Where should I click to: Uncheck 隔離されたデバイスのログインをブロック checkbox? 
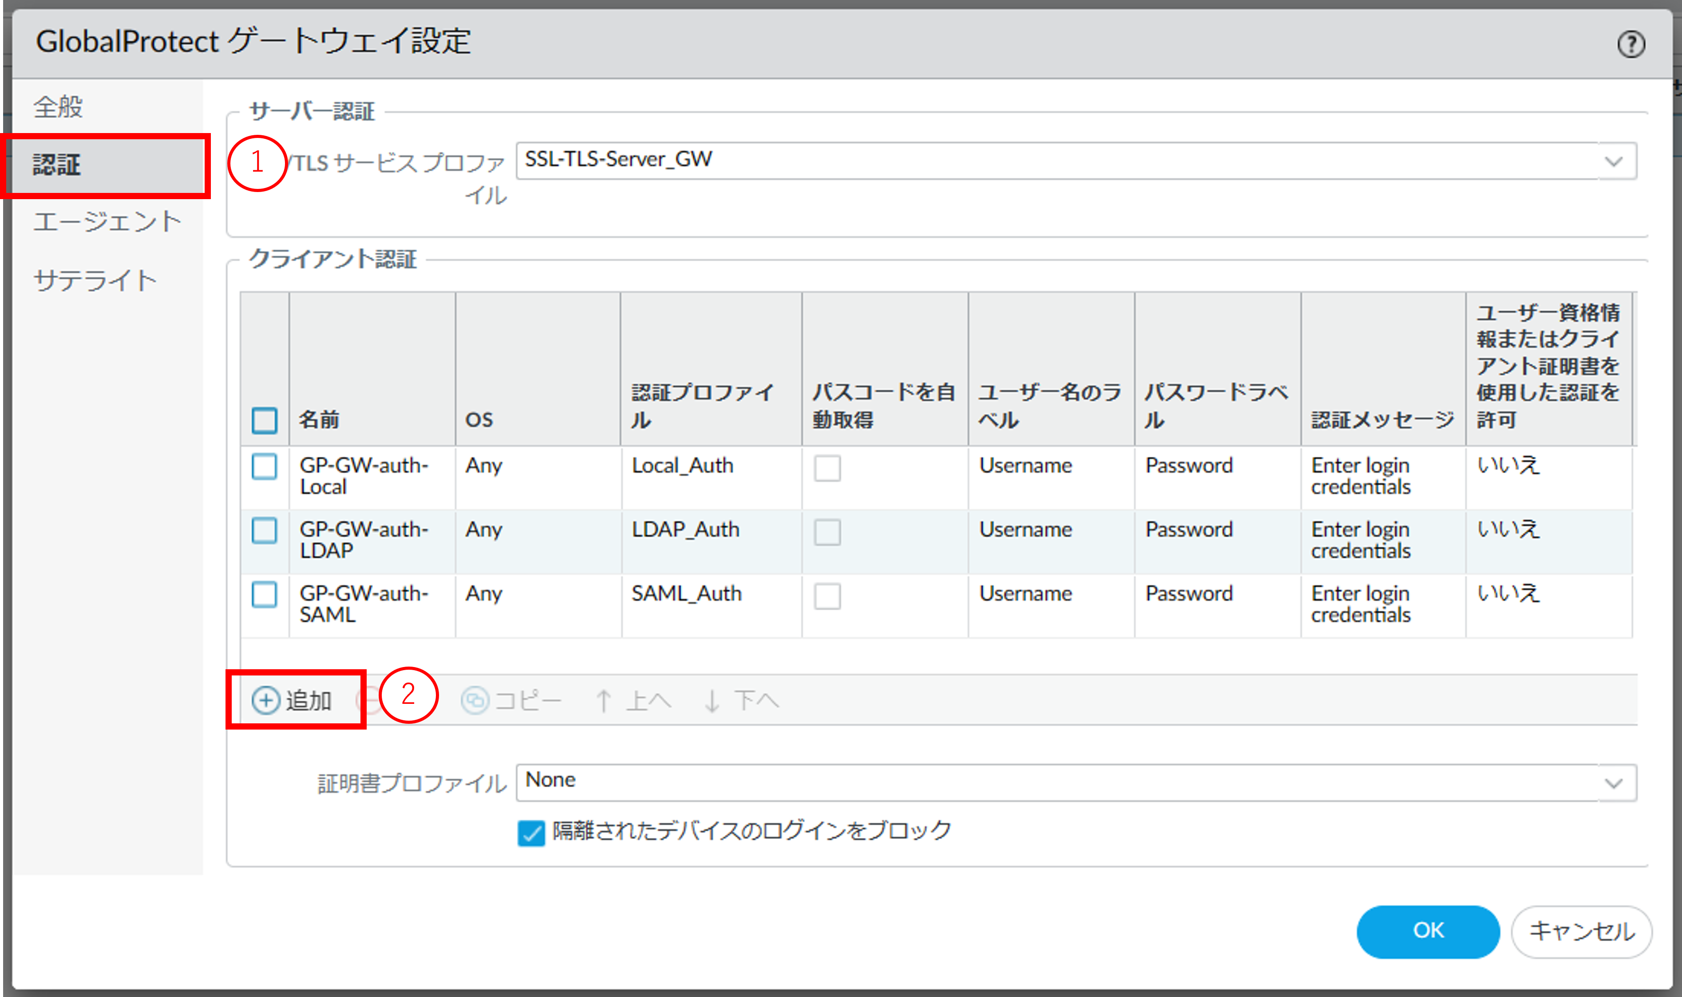point(531,833)
